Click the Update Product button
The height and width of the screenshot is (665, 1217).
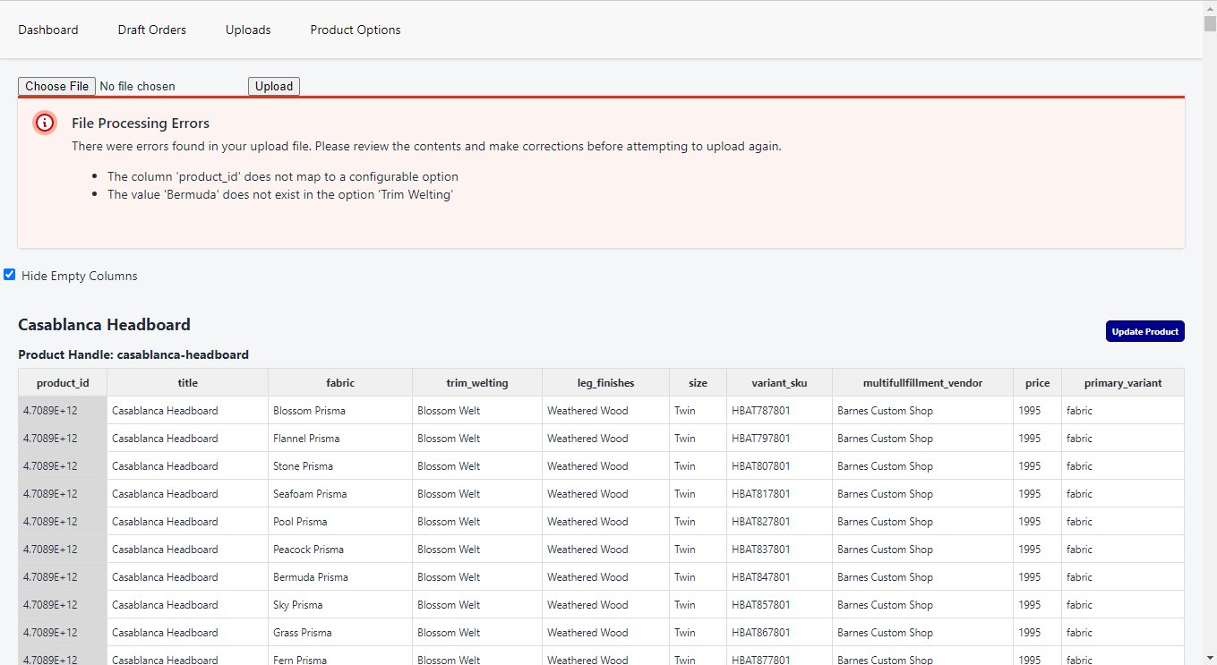pyautogui.click(x=1144, y=331)
